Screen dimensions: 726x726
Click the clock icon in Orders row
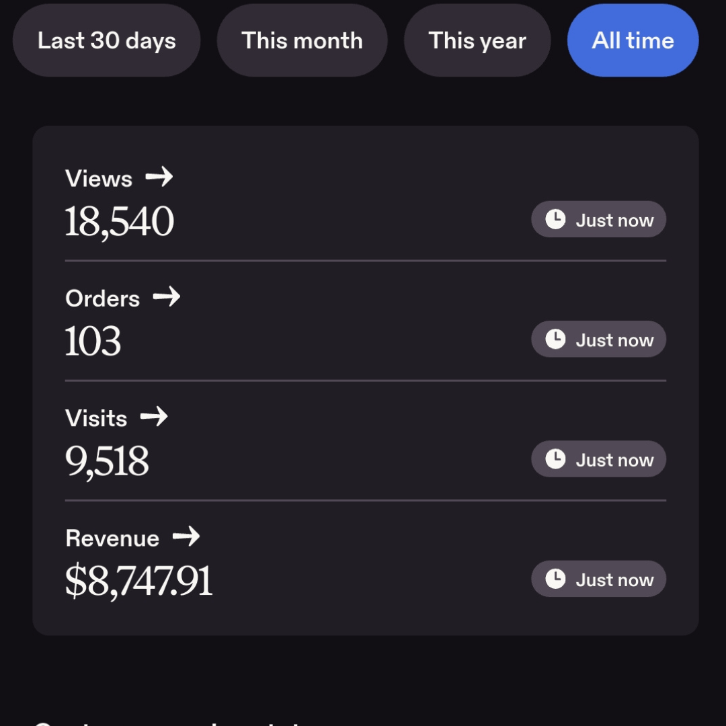pos(555,339)
